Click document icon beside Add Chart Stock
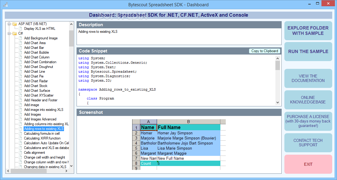Screen dimensions: 337x180 click(20, 86)
